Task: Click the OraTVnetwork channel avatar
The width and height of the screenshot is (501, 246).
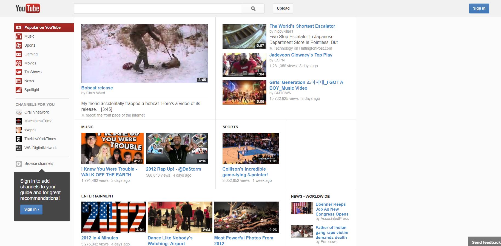Action: [x=19, y=112]
